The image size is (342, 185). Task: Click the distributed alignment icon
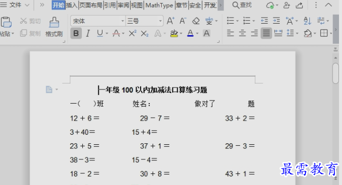pos(278,33)
